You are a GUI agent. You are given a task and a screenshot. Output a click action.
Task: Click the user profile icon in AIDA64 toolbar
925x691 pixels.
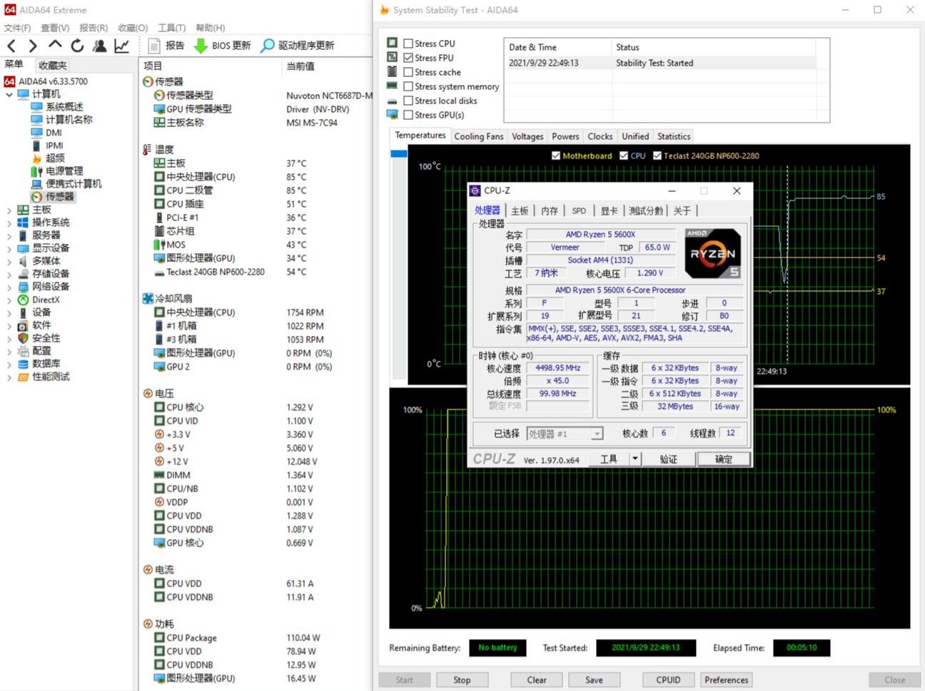100,46
